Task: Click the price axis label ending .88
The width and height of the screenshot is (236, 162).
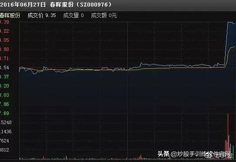Action: (4, 49)
